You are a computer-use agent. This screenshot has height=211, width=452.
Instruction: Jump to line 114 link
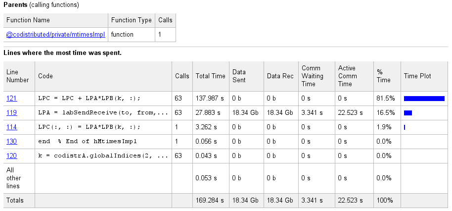[12, 127]
